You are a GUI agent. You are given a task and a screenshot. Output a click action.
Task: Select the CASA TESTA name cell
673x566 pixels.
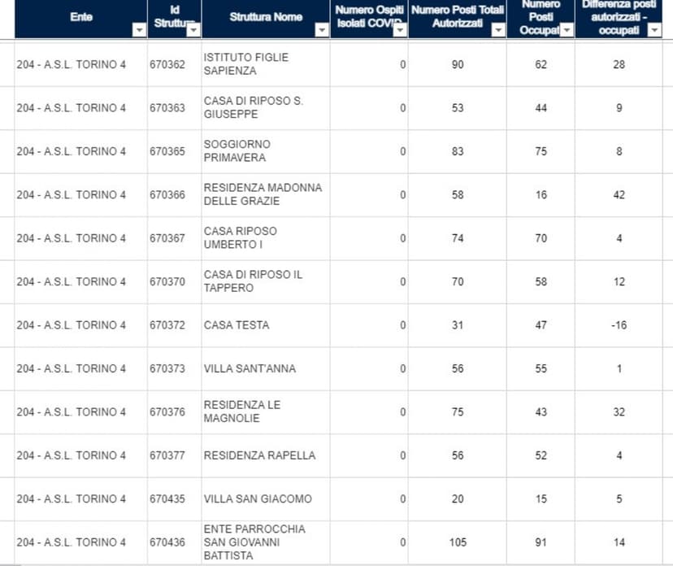coord(237,325)
